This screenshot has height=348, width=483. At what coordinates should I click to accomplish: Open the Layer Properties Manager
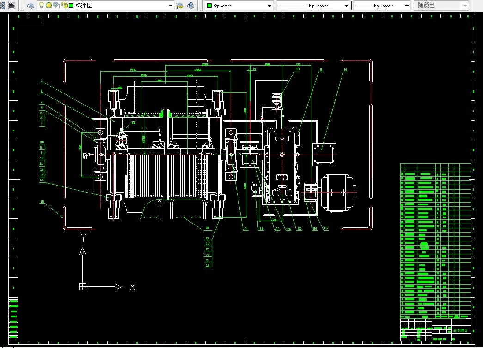pos(30,6)
